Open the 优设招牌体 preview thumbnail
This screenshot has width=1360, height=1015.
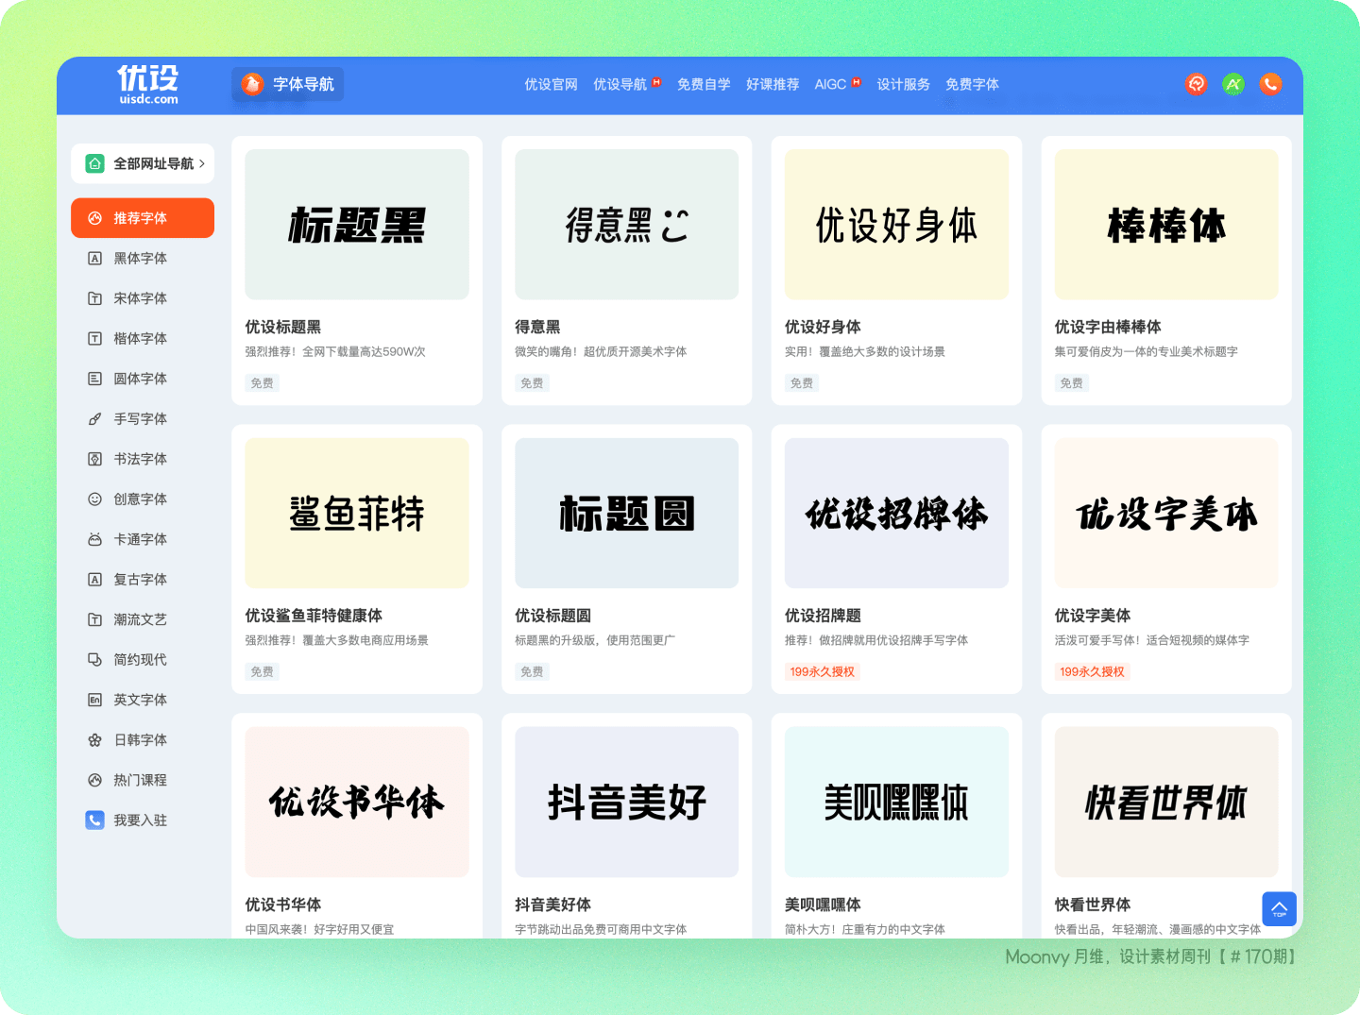pos(896,513)
